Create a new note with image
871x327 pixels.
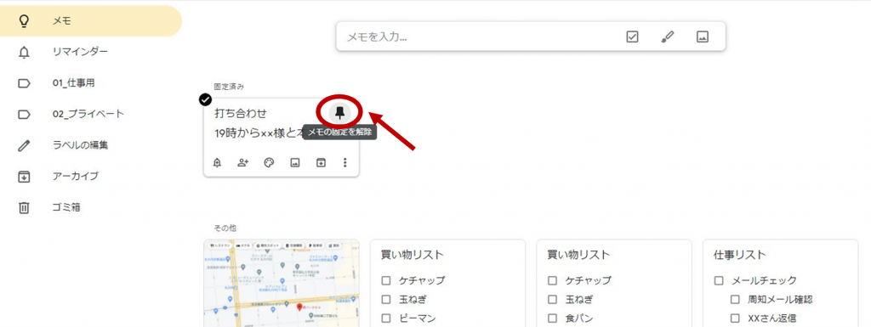[x=703, y=37]
